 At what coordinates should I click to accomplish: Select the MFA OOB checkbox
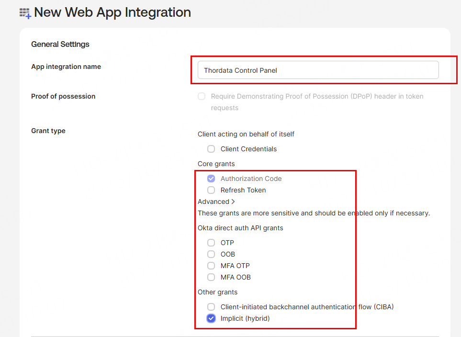[x=211, y=277]
